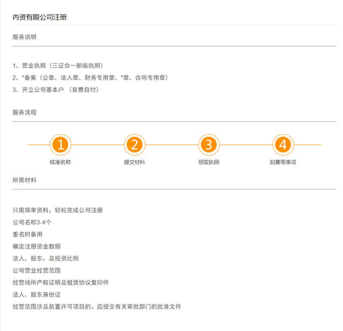Click the 经营场所产权证明及租赁协议复印件 line
This screenshot has width=343, height=331.
(x=60, y=283)
